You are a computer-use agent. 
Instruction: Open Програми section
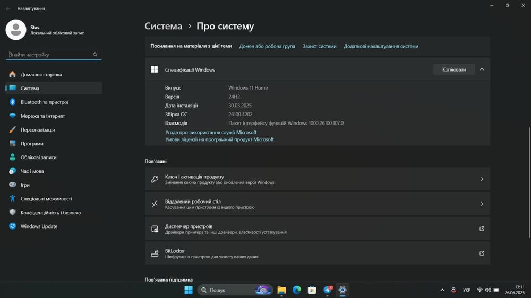coord(54,144)
